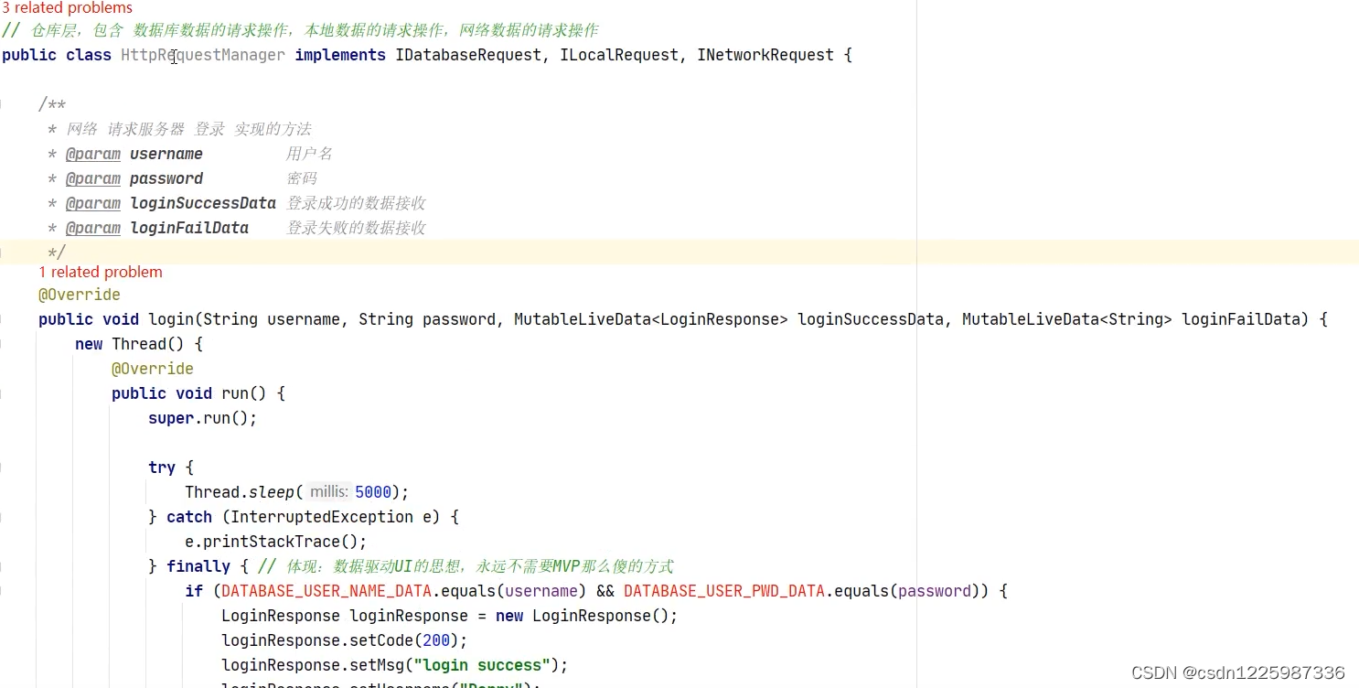
Task: Click the comment after finally about MVP
Action: (x=466, y=566)
